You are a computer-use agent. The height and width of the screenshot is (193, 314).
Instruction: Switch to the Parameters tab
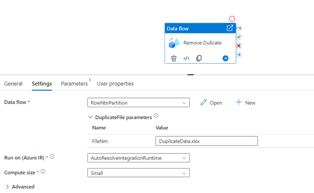[74, 84]
